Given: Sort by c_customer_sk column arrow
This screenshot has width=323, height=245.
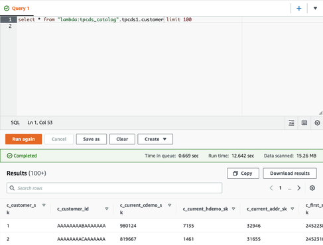Looking at the screenshot, I should pos(44,205).
